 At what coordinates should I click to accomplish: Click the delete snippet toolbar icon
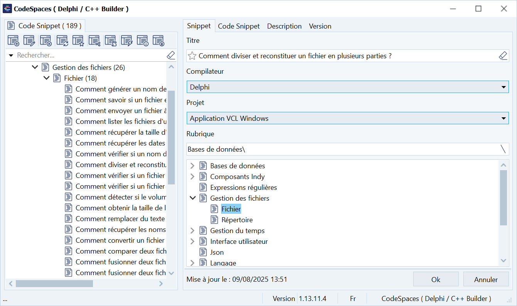pyautogui.click(x=46, y=41)
